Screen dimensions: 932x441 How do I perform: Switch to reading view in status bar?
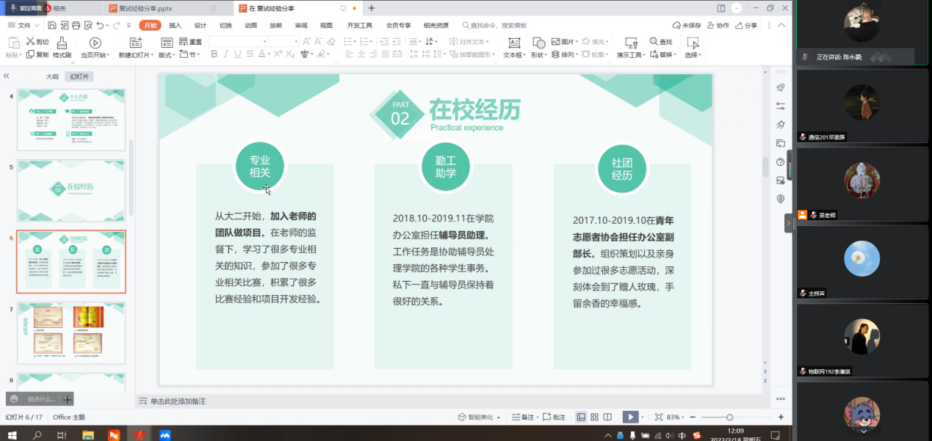pos(607,417)
